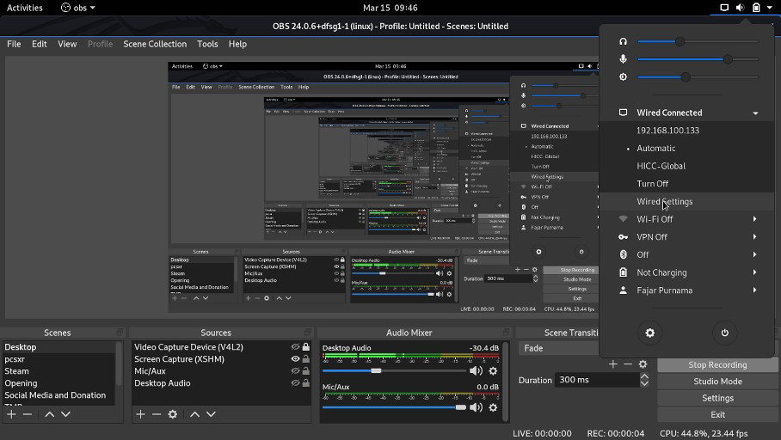The image size is (781, 440).
Task: Open system settings from the tray menu gear
Action: [x=650, y=333]
